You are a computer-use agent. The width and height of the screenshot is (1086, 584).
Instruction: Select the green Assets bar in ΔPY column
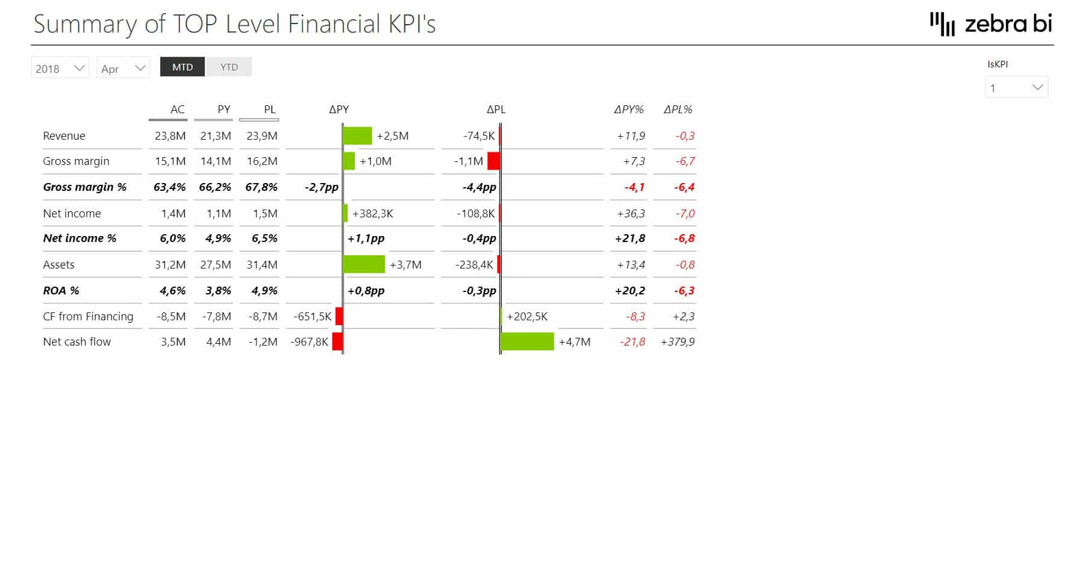(x=363, y=264)
